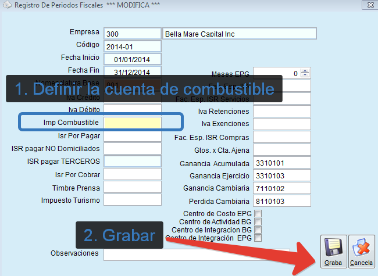Click the Perdida Cambiaria field
Screen dimensions: 378x276
tap(282, 201)
